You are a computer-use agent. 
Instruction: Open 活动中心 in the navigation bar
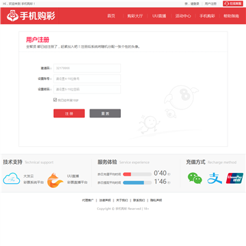(x=183, y=16)
